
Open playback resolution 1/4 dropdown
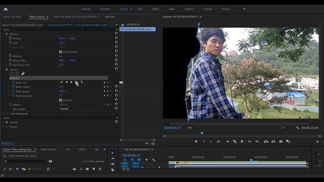pos(287,128)
